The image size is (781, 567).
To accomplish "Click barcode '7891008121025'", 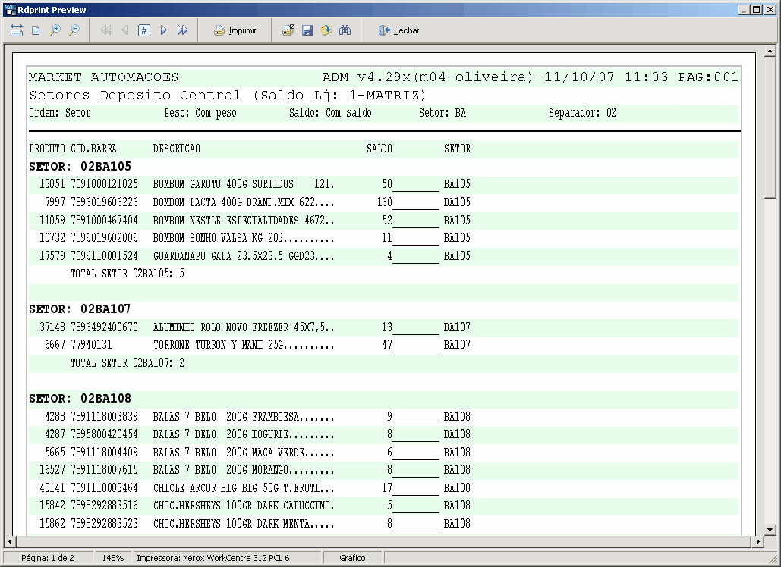I will tap(105, 184).
